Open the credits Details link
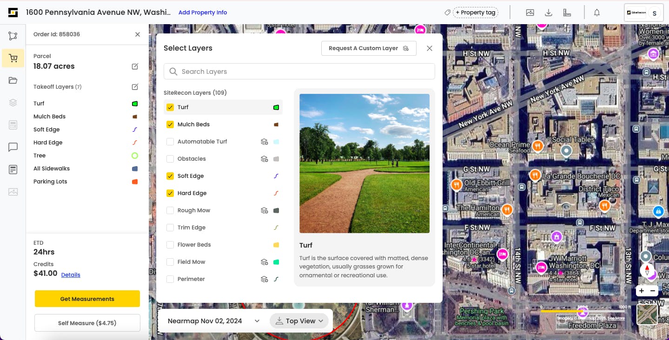The height and width of the screenshot is (340, 669). click(71, 275)
